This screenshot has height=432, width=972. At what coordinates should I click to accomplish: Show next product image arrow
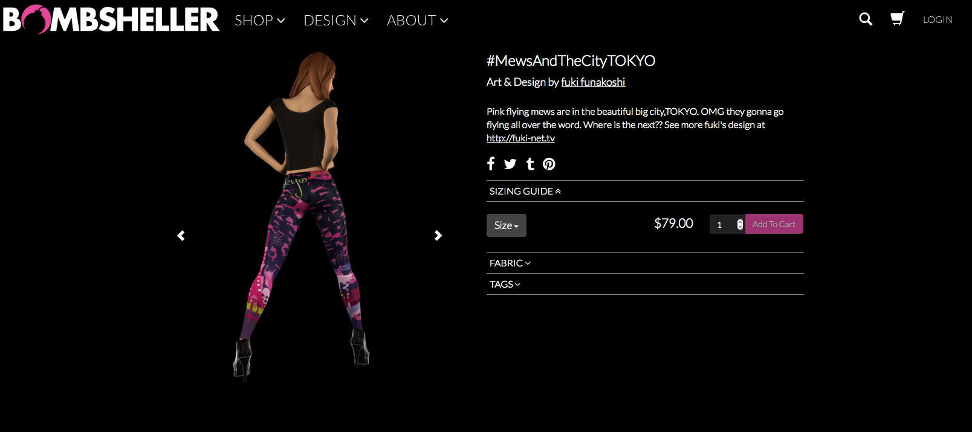coord(438,236)
